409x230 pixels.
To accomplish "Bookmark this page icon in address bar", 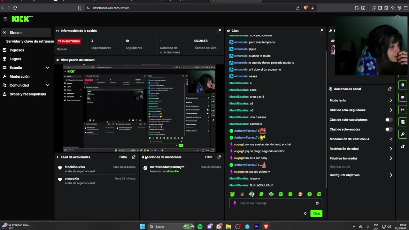I will 80,8.
